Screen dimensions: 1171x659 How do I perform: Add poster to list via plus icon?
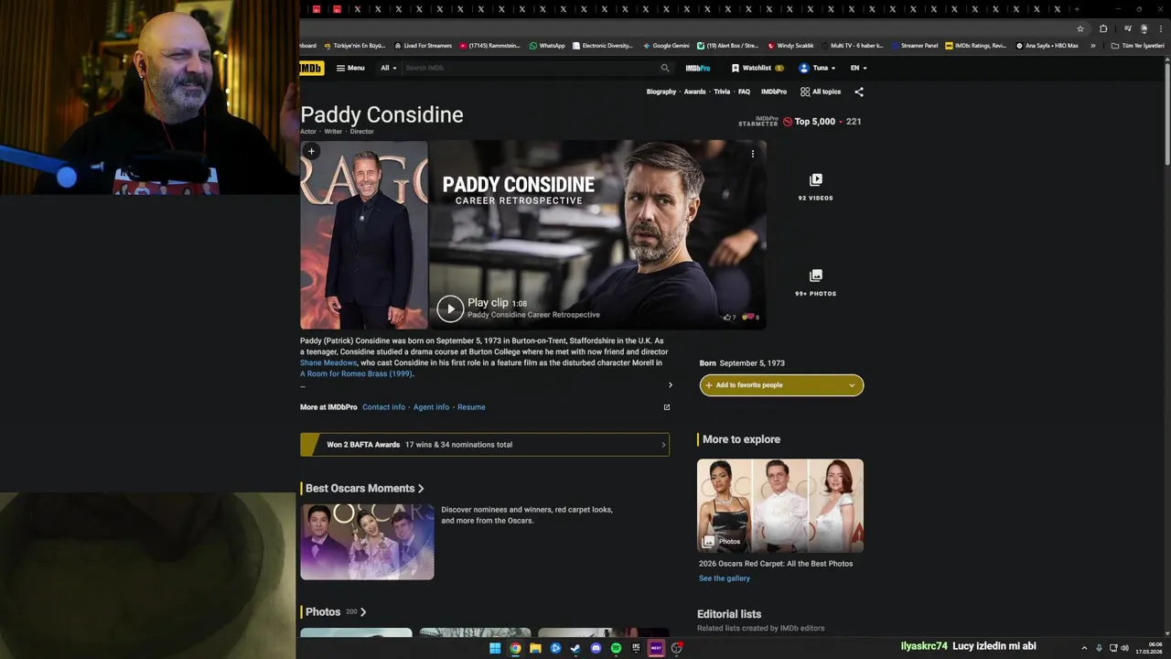click(x=311, y=151)
